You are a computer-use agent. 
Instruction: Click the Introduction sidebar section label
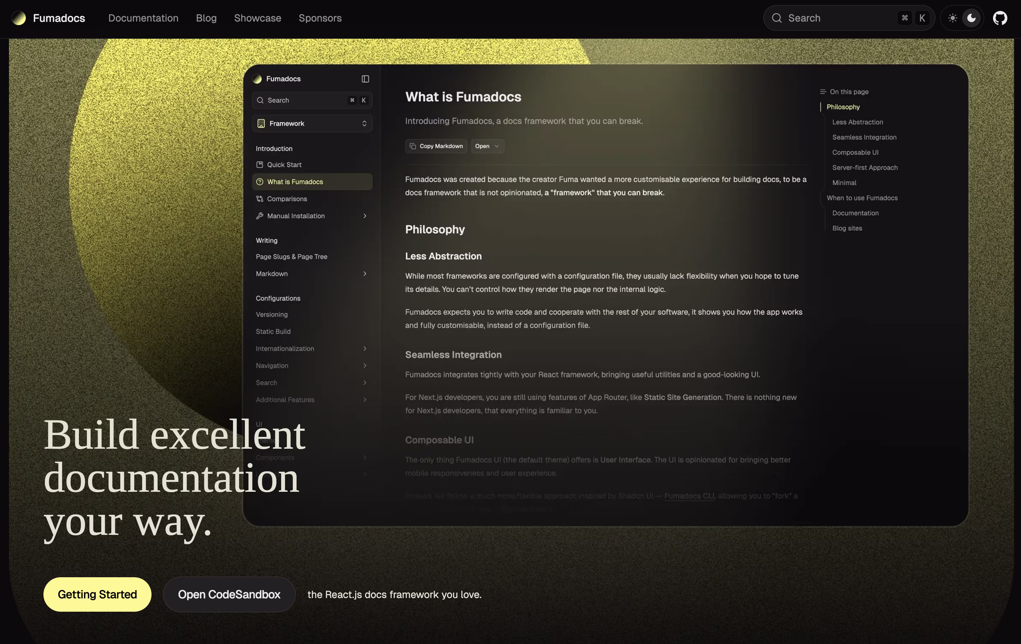[x=274, y=148]
